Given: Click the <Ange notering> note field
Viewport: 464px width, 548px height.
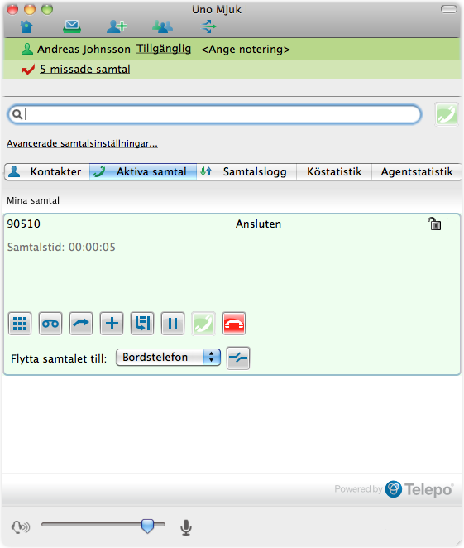Looking at the screenshot, I should (246, 50).
